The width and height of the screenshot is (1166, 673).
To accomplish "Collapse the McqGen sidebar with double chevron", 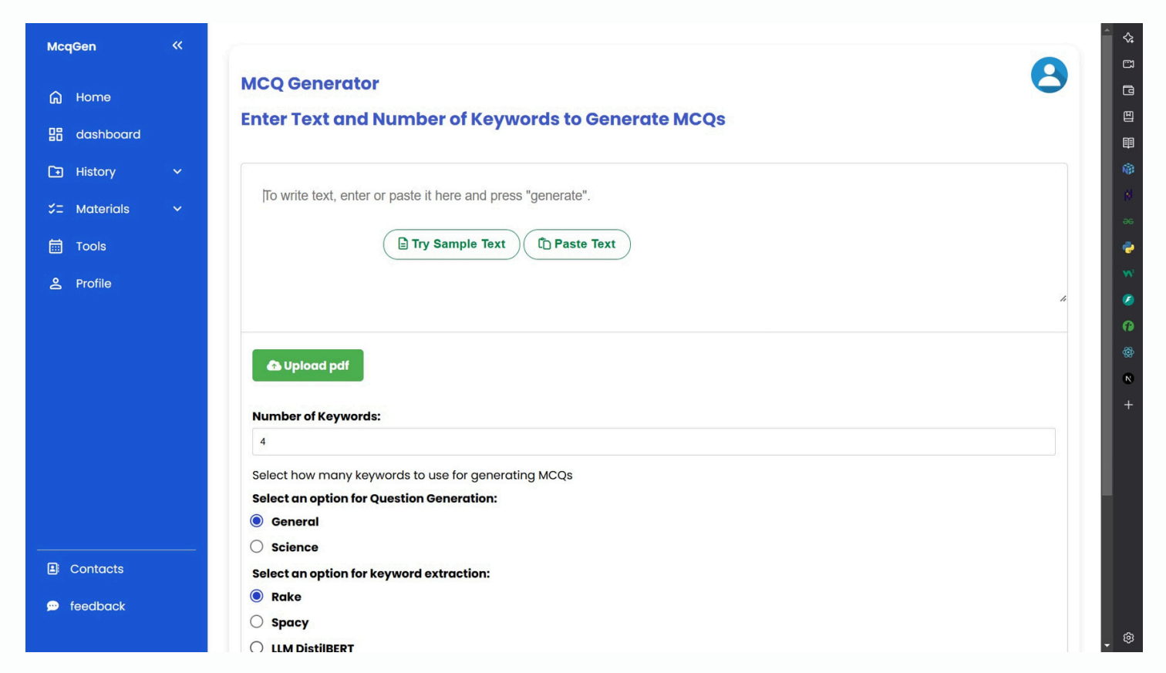I will click(x=177, y=45).
